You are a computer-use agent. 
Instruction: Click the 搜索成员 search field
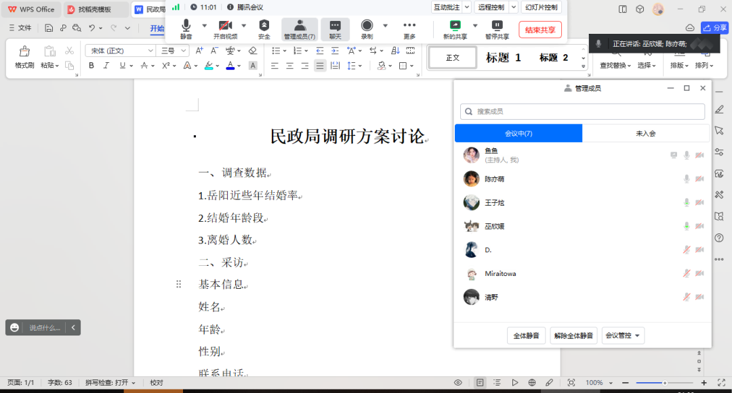pyautogui.click(x=583, y=112)
